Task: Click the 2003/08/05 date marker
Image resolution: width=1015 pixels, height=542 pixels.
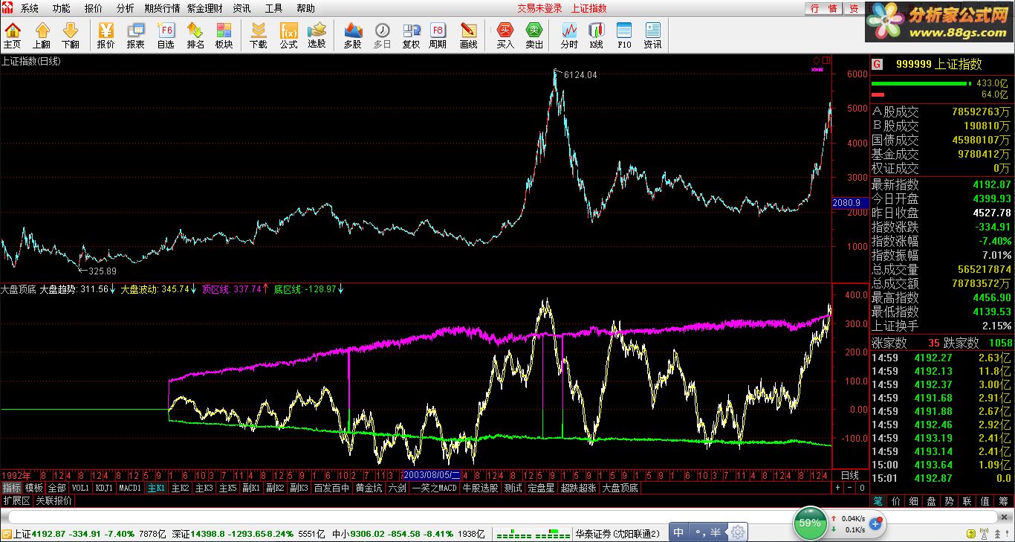Action: click(x=432, y=474)
